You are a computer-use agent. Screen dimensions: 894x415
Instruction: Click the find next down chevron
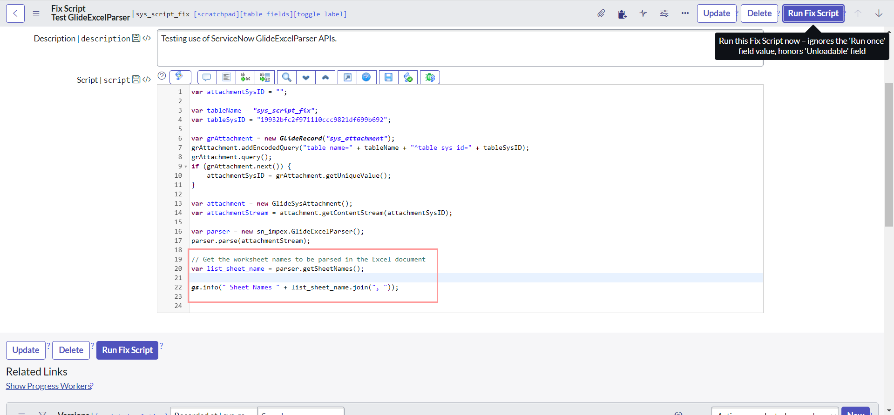coord(306,77)
